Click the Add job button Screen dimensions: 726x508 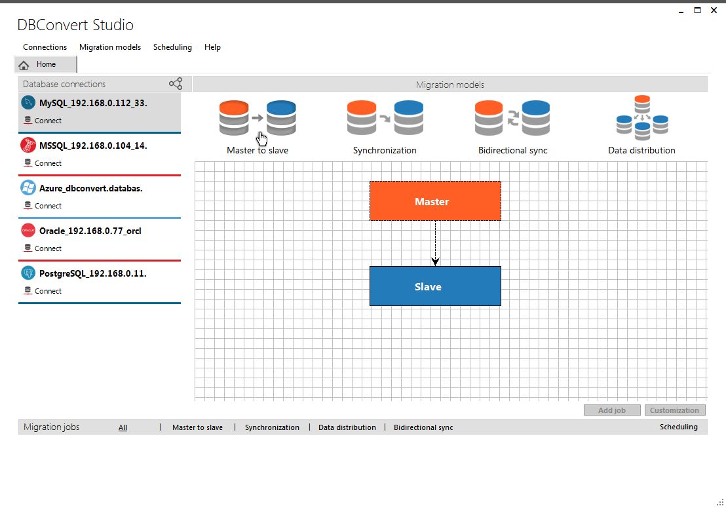pyautogui.click(x=611, y=409)
